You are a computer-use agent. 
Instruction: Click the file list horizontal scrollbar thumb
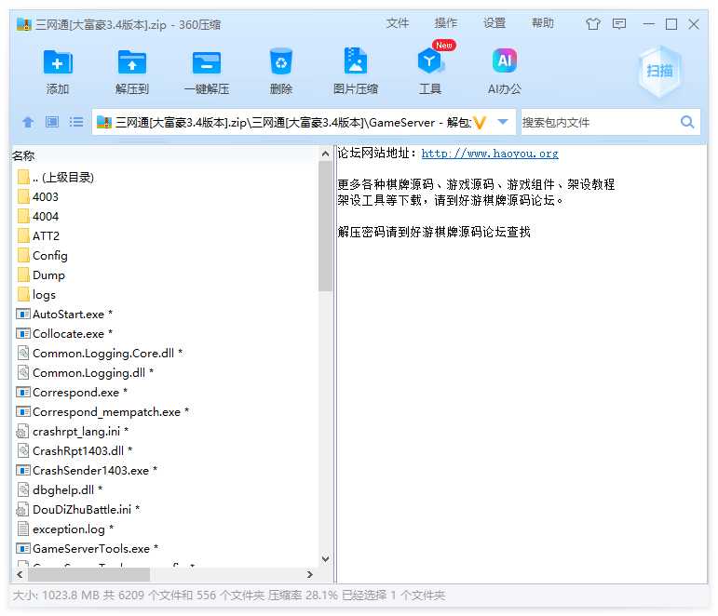click(88, 574)
